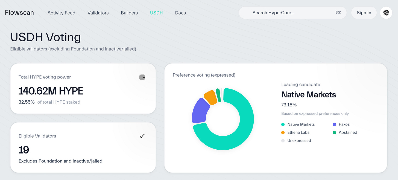
Task: Click the orange Ethena Labs legend dot
Action: [x=283, y=133]
